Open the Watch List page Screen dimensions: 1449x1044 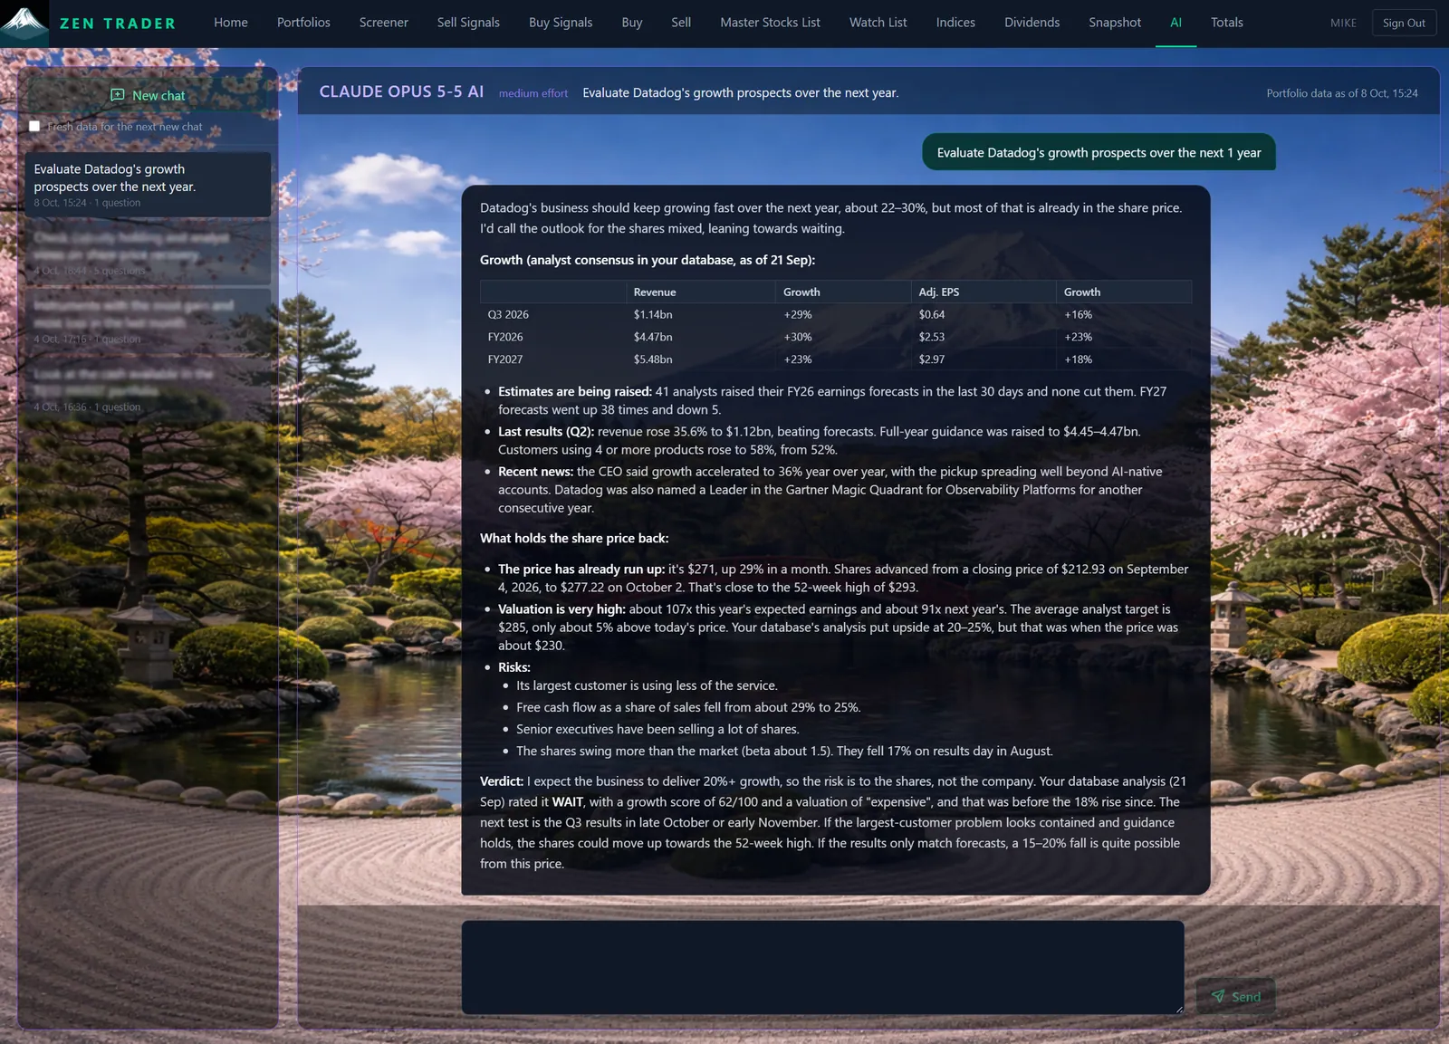[x=878, y=23]
